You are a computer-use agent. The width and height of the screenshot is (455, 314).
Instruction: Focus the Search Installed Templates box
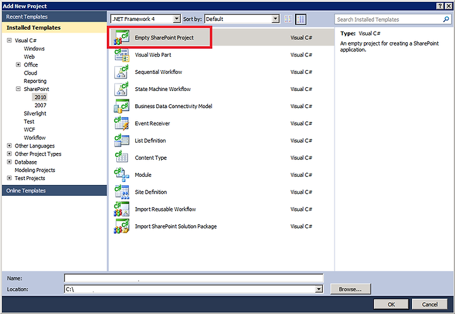tap(389, 20)
